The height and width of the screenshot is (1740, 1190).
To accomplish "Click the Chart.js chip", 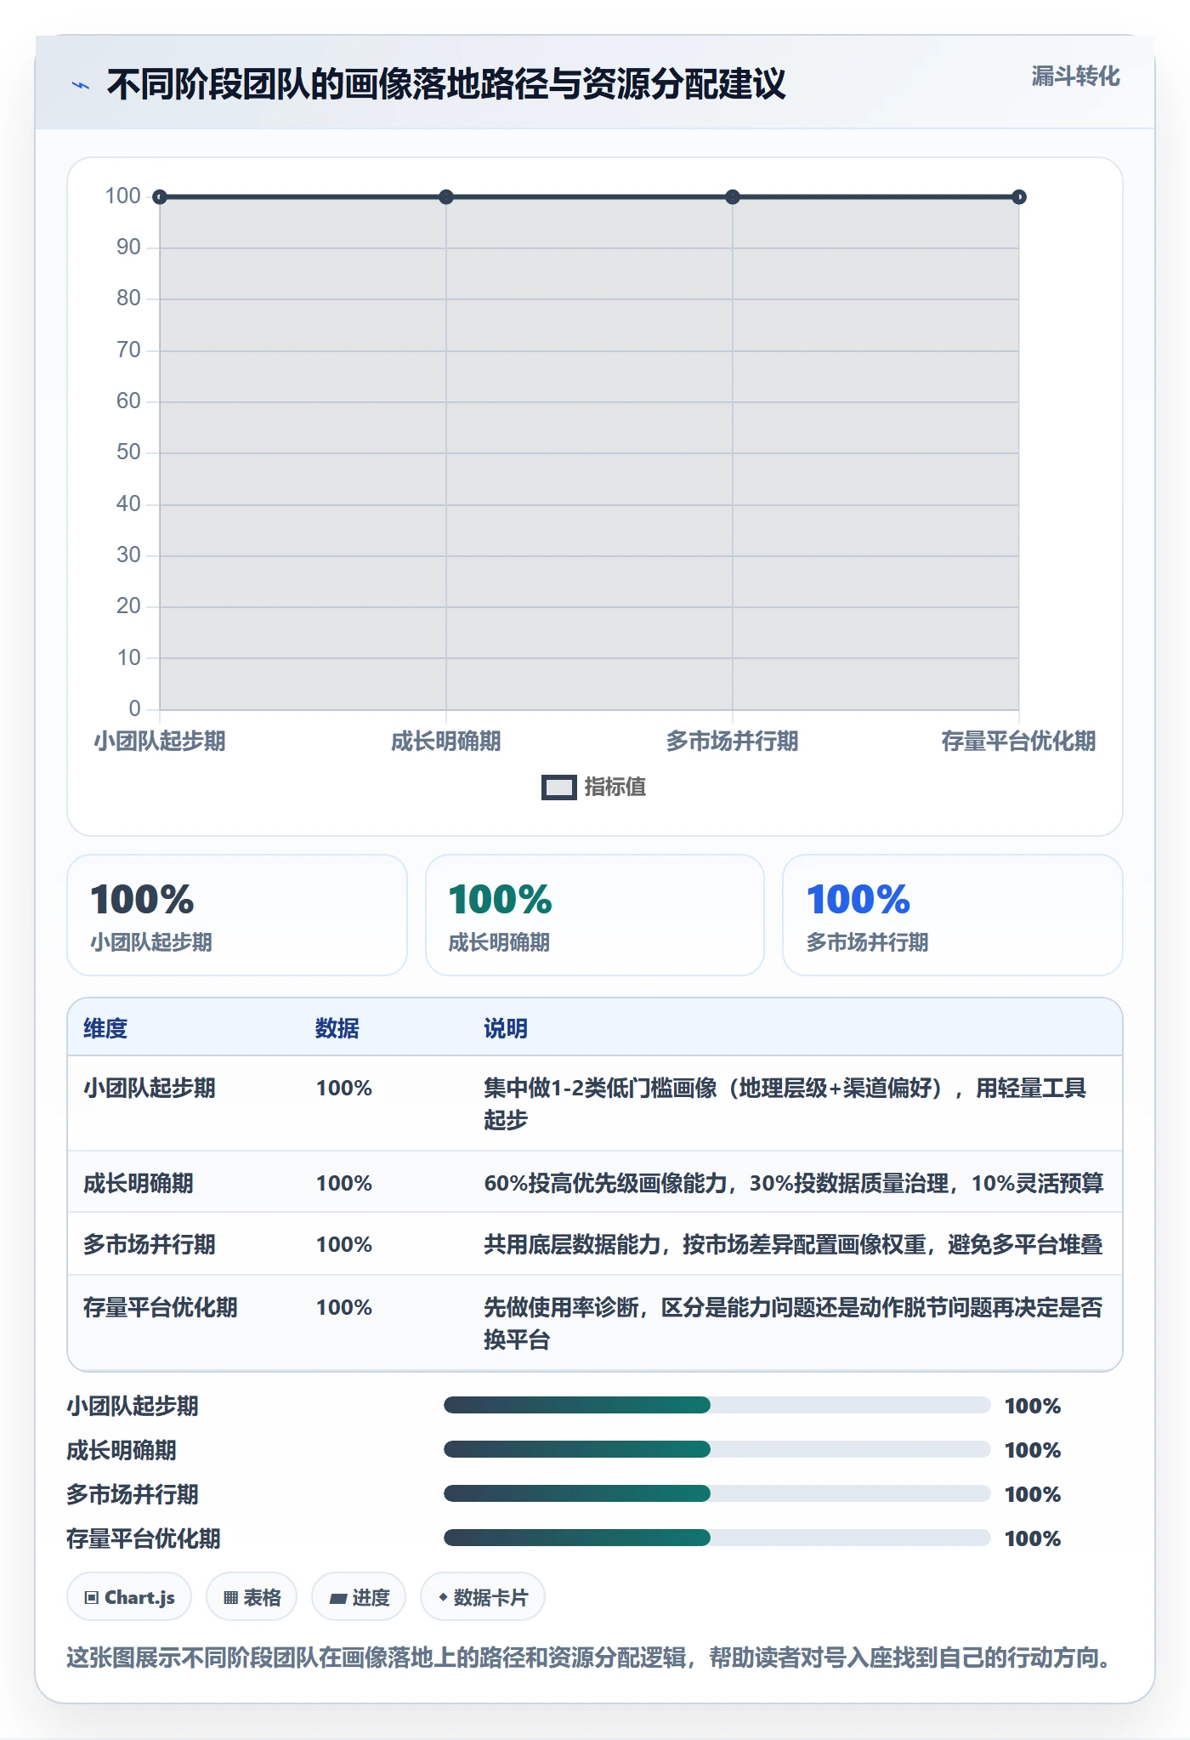I will point(129,1597).
